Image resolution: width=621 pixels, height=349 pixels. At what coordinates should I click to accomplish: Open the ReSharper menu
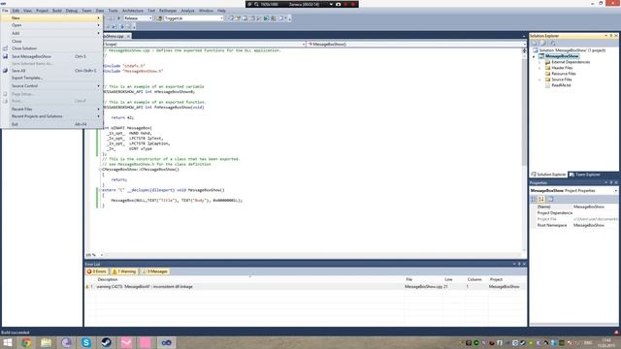168,11
